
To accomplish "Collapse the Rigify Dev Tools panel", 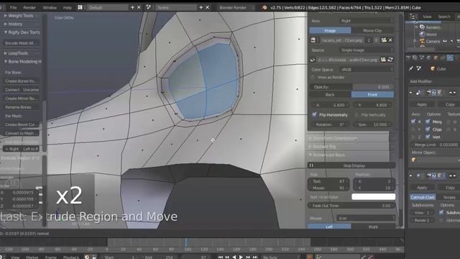I will point(22,32).
